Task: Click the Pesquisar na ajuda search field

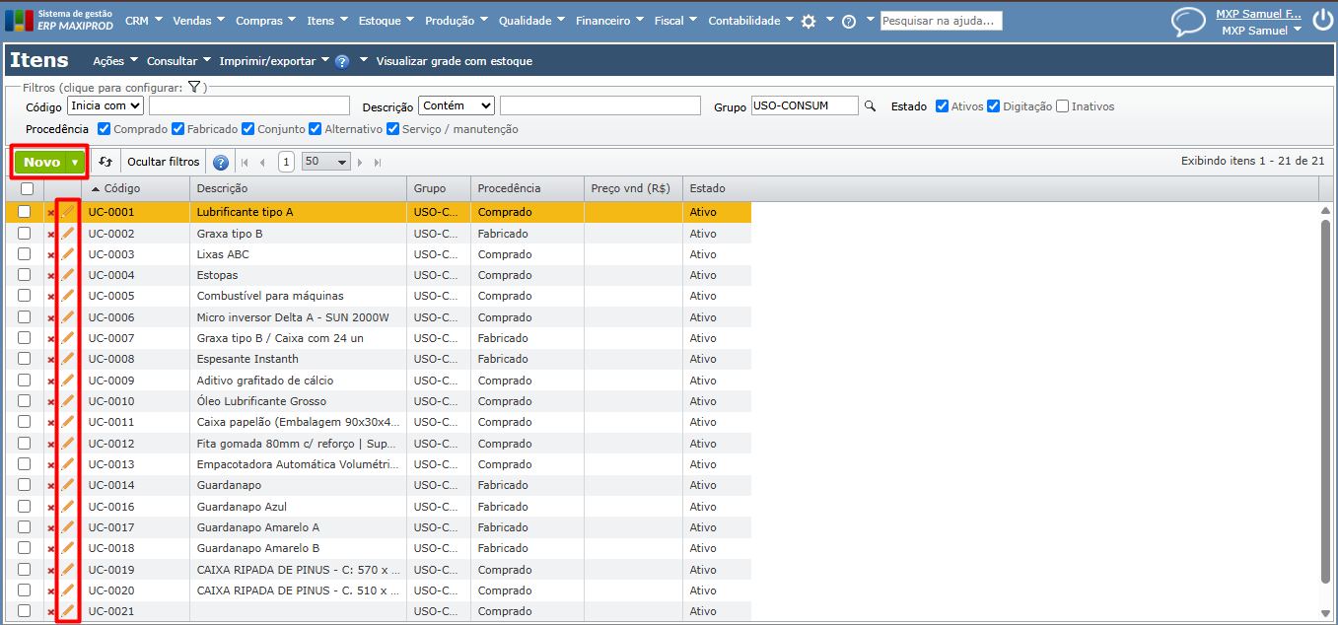Action: click(x=942, y=21)
